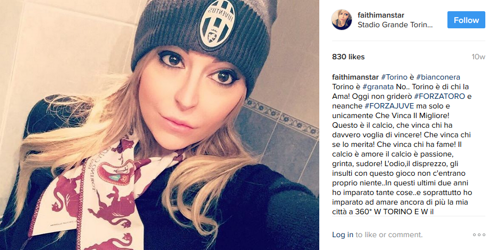
Task: Follow the faithimanstar account
Action: [466, 20]
